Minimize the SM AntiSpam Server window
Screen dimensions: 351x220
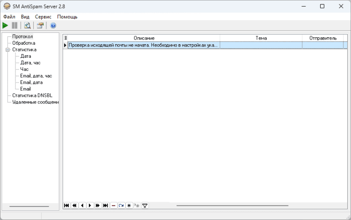coord(304,6)
